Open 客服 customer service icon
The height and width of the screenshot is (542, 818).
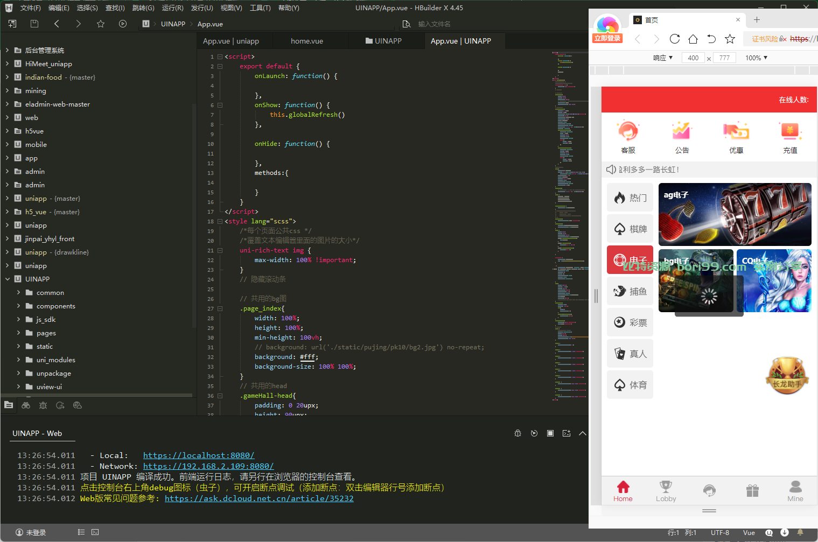click(x=628, y=138)
